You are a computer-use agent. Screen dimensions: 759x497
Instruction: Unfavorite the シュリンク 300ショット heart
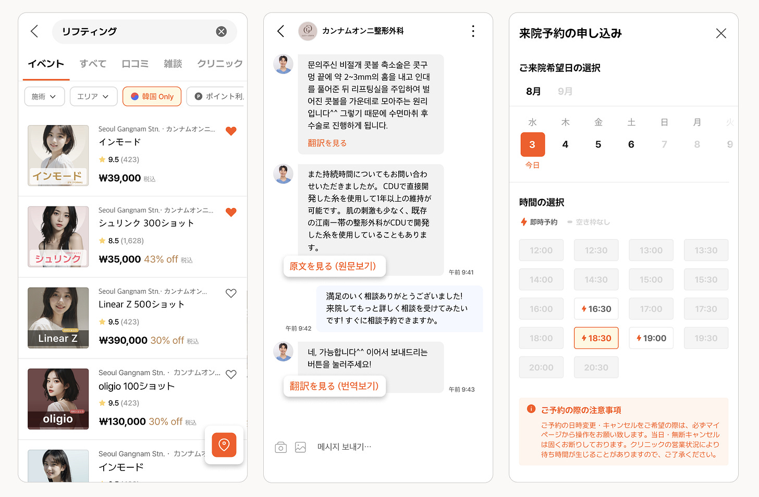(231, 212)
